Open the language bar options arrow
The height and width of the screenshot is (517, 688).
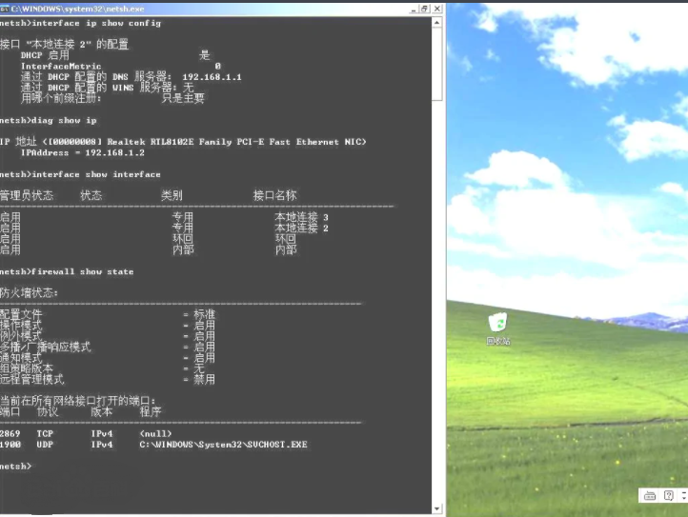point(682,496)
